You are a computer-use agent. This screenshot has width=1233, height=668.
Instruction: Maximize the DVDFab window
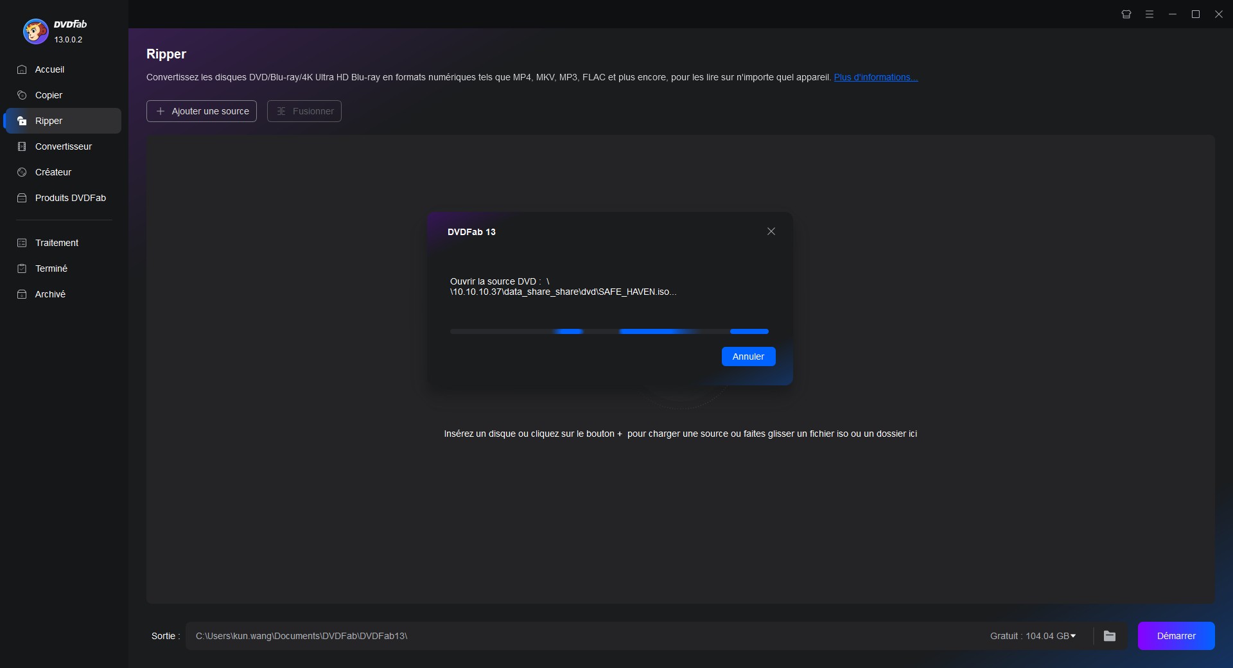[1196, 14]
